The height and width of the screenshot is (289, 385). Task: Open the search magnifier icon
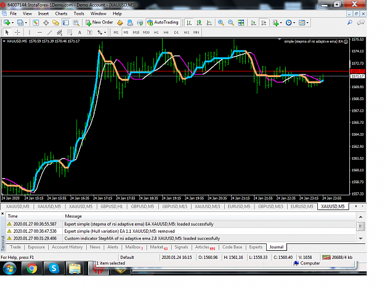coord(350,23)
